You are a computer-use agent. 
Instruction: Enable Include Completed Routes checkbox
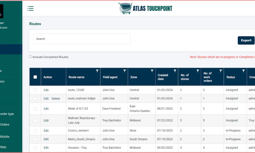click(x=31, y=57)
